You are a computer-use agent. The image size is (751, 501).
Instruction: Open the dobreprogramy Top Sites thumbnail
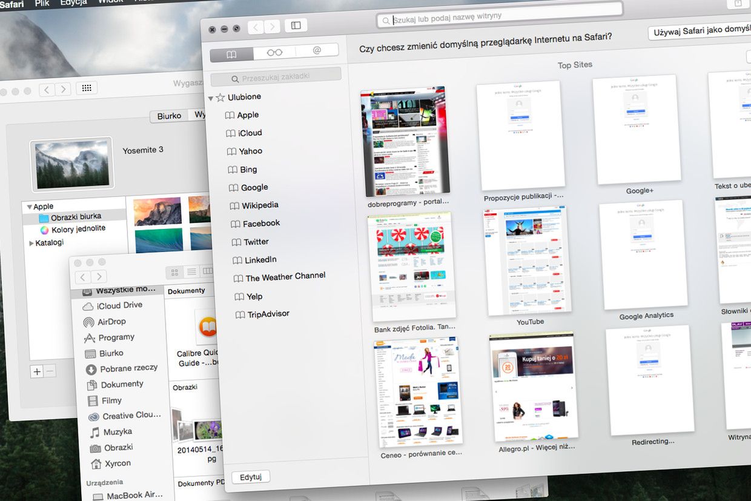[x=406, y=141]
